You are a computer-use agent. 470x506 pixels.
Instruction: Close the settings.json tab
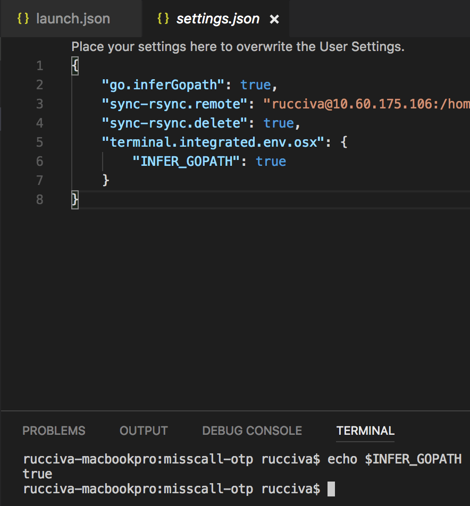pos(274,19)
